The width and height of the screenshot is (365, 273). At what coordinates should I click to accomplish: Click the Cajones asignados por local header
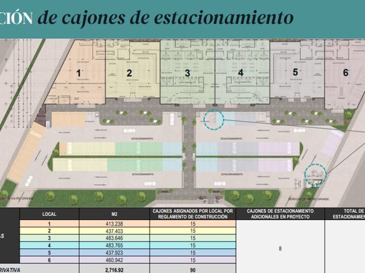tap(193, 214)
